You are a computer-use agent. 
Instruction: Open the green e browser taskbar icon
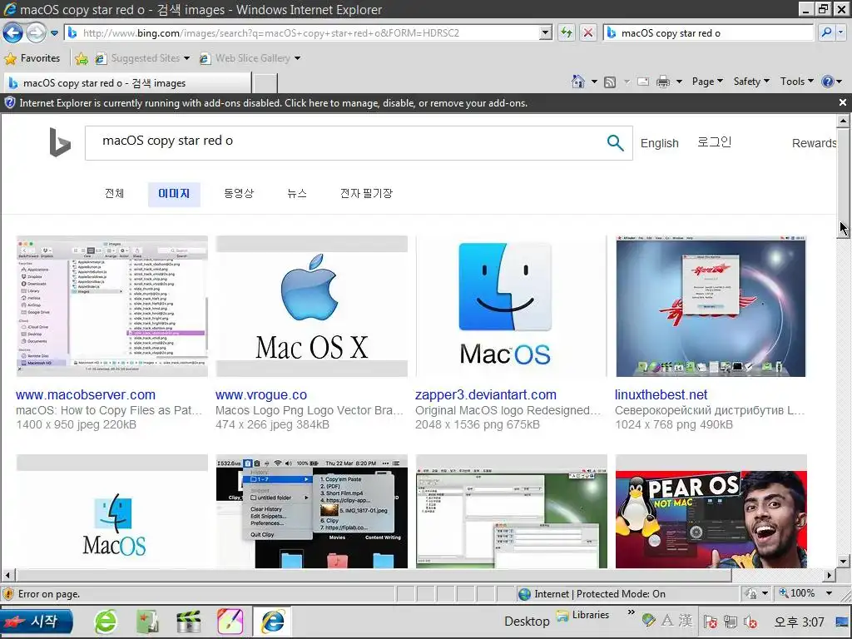(106, 622)
